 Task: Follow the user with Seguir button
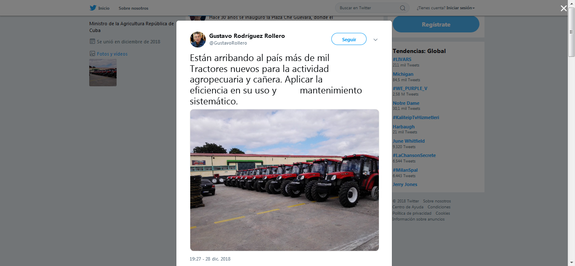[x=349, y=39]
